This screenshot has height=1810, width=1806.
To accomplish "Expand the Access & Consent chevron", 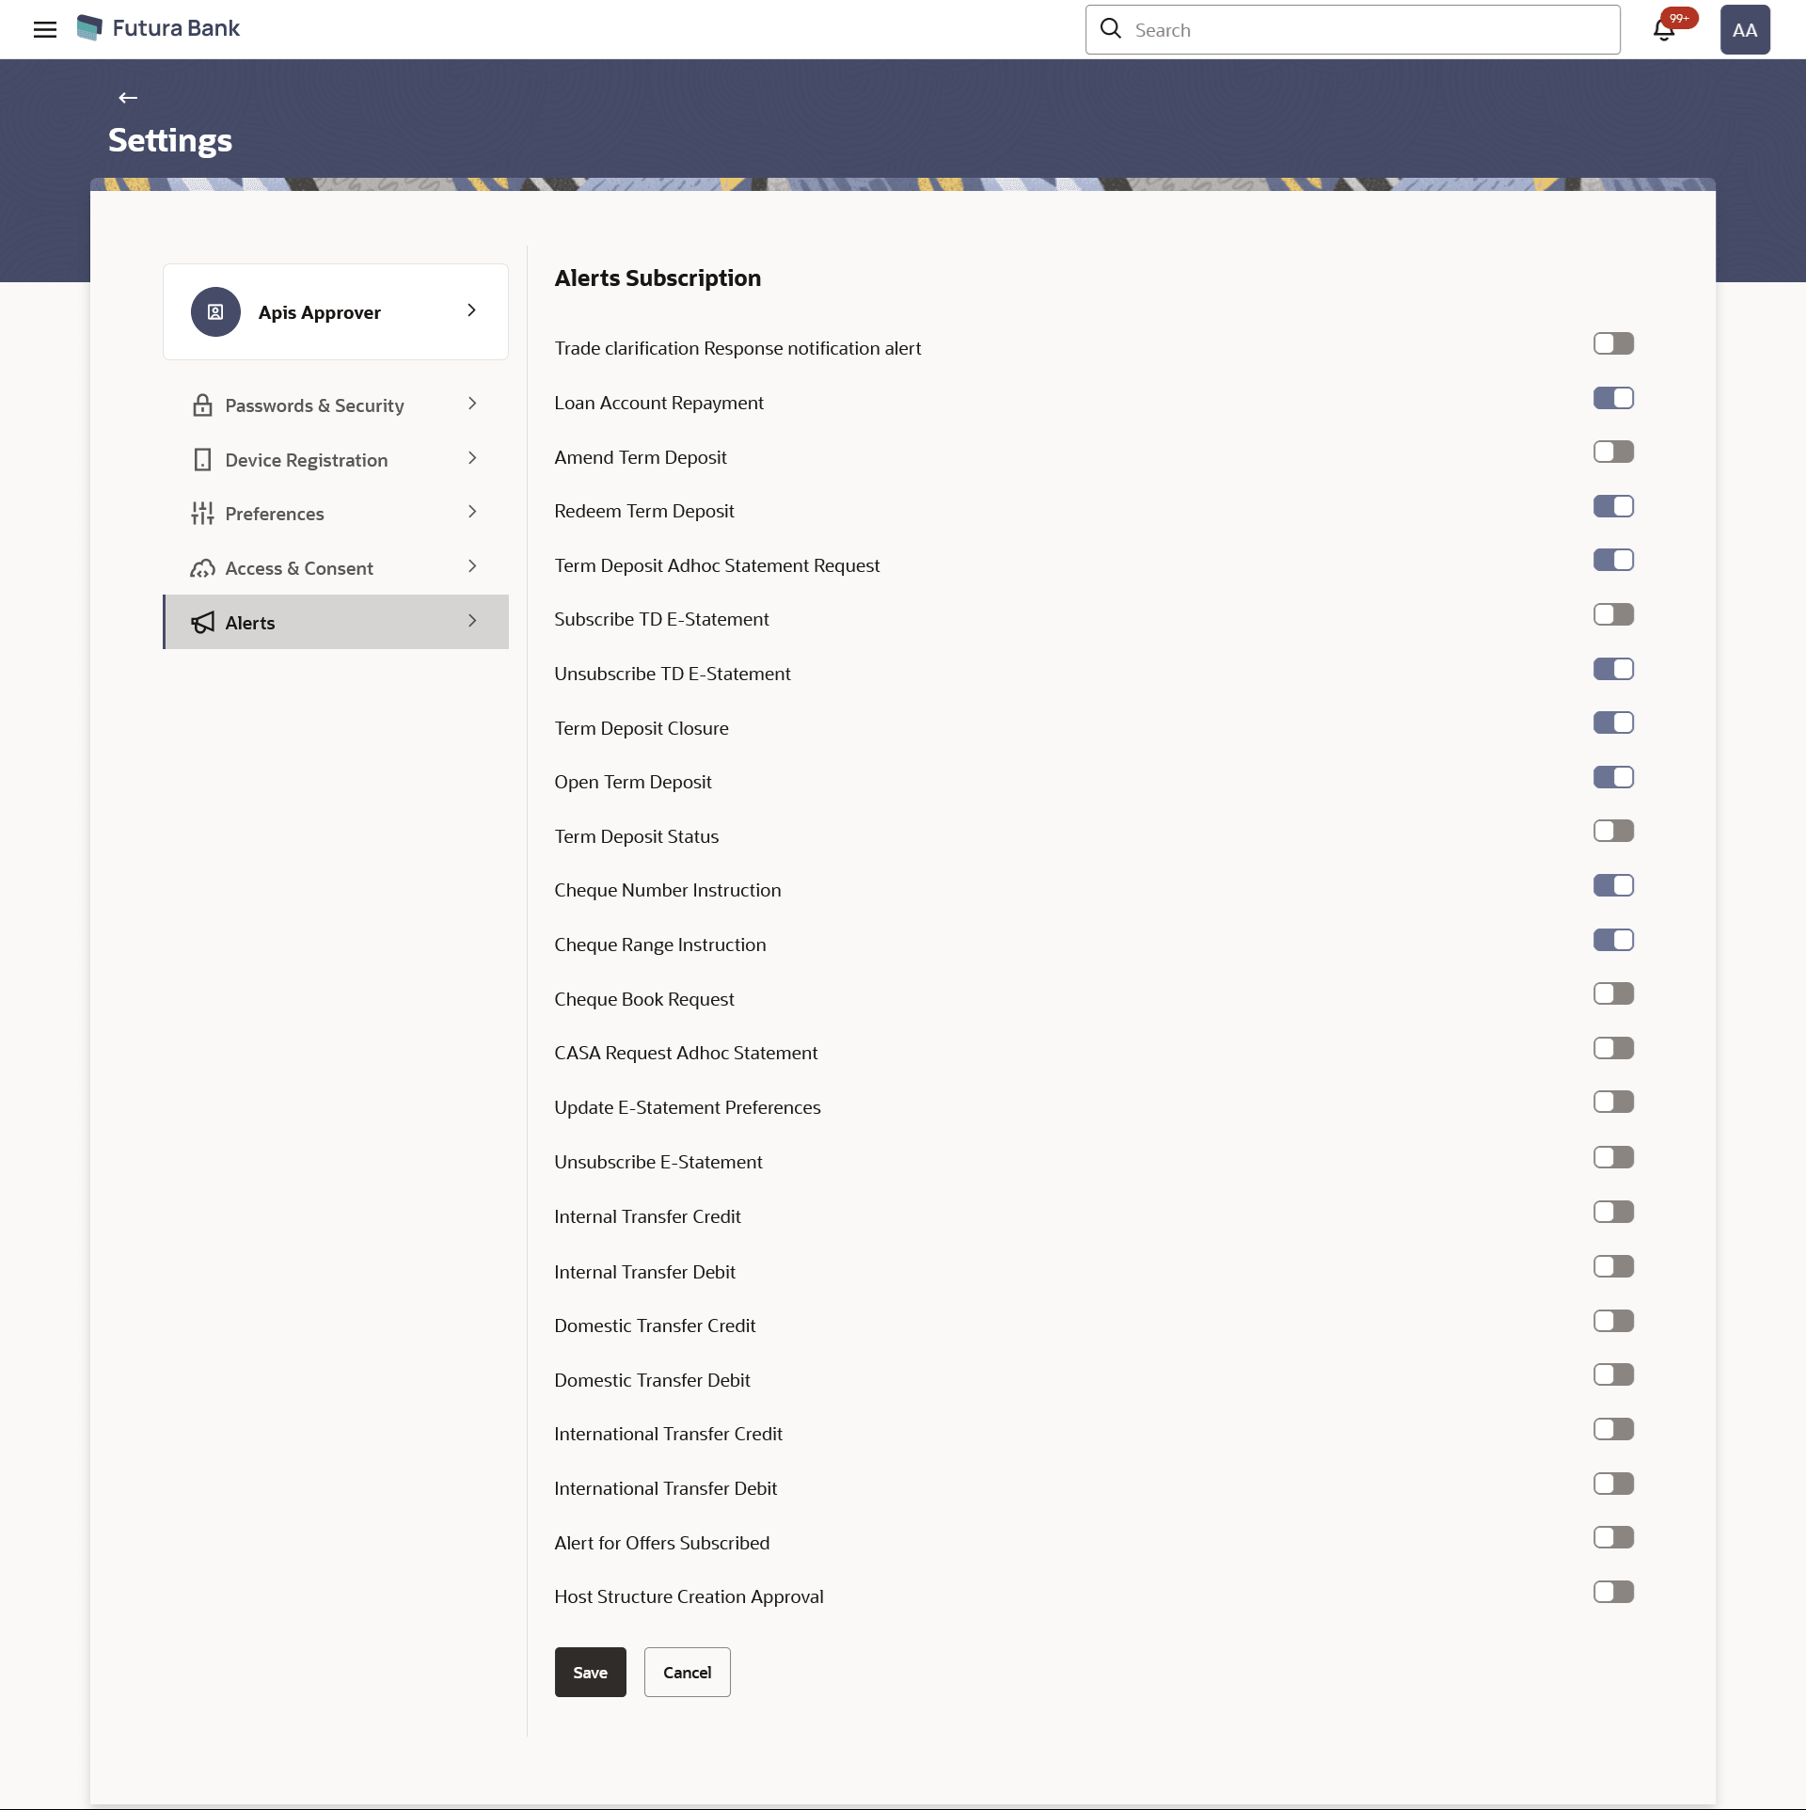I will (472, 566).
